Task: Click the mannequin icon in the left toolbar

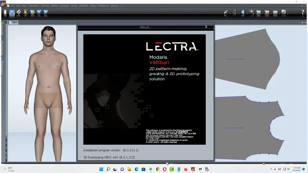Action: 5,13
